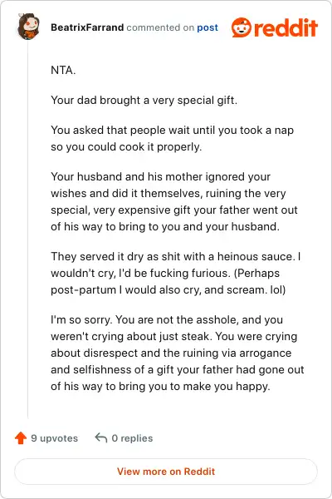Screen dimensions: 332x499
Task: Click the curved reply arrow icon
Action: [x=101, y=437]
